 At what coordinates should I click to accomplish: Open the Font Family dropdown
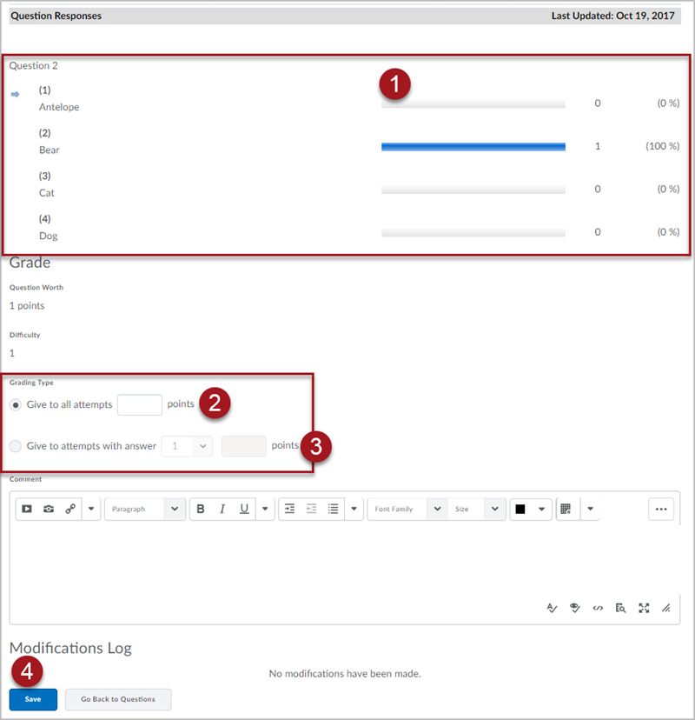[407, 509]
